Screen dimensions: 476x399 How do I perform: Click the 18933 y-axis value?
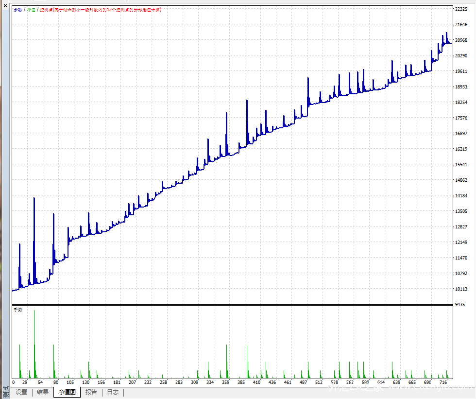click(x=461, y=87)
